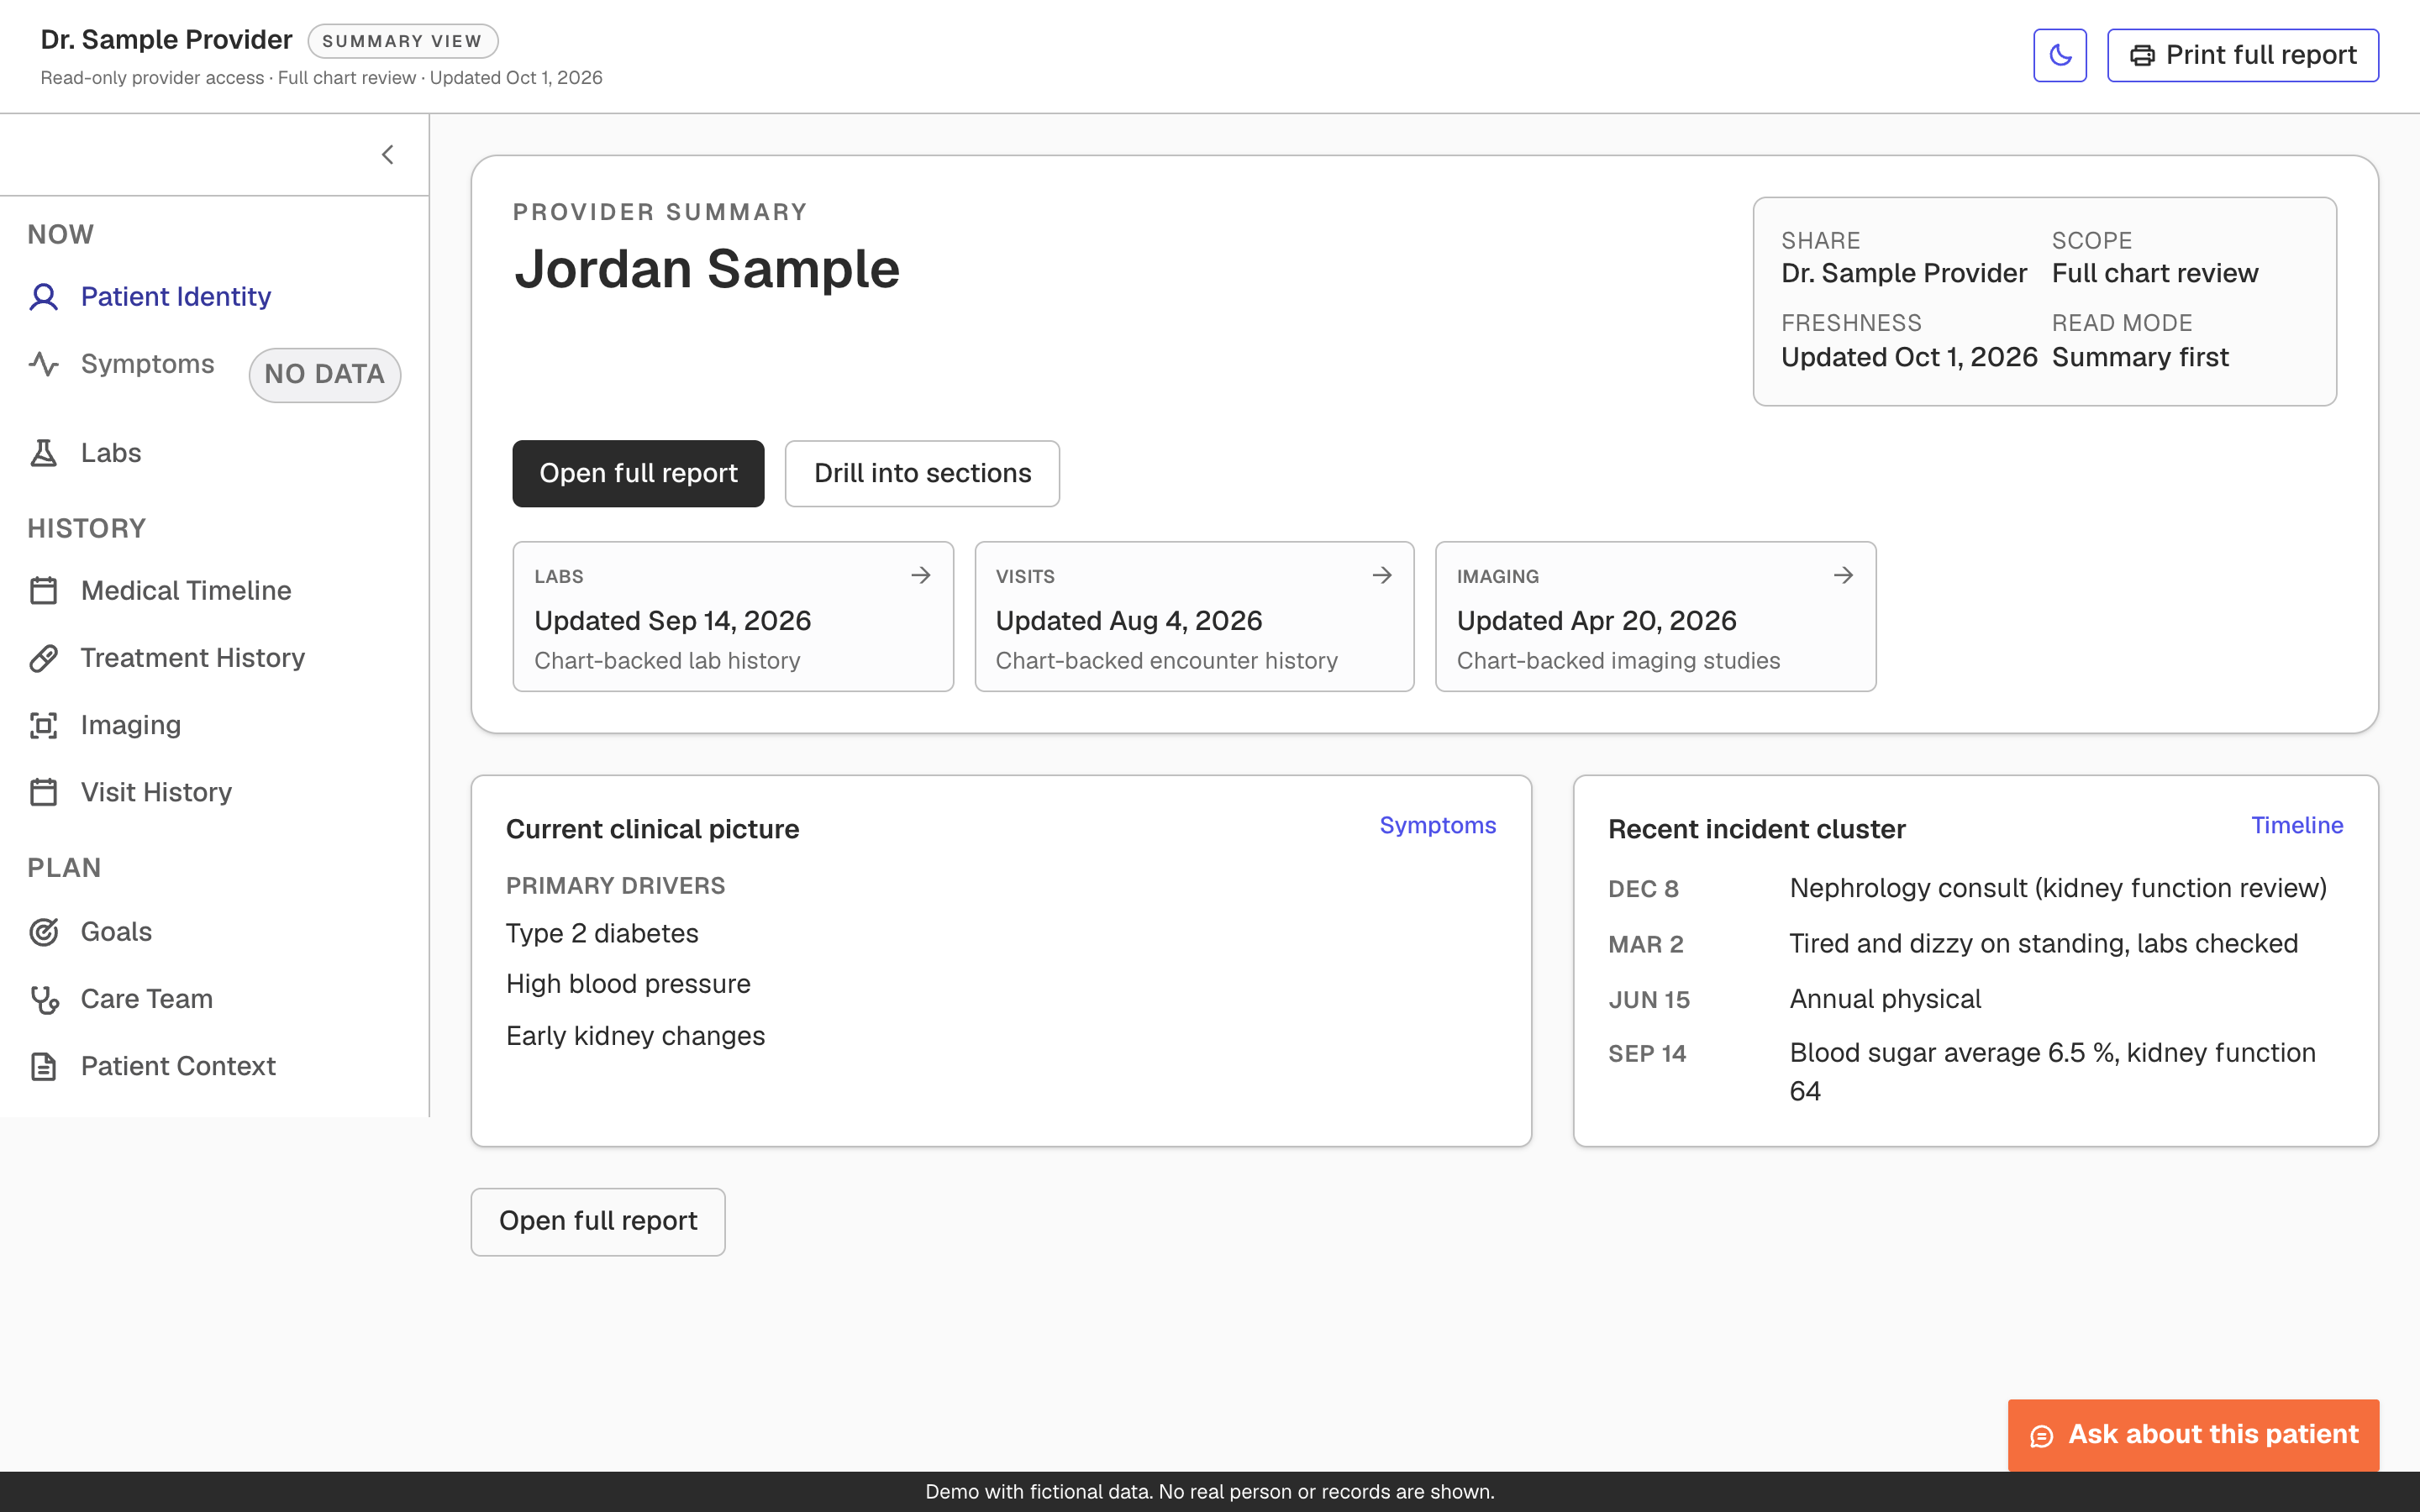Click the Symptoms pulse icon
The height and width of the screenshot is (1512, 2420).
click(43, 364)
